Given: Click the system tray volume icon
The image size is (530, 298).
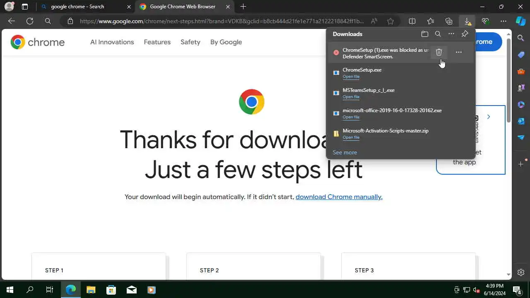Looking at the screenshot, I should (x=476, y=290).
